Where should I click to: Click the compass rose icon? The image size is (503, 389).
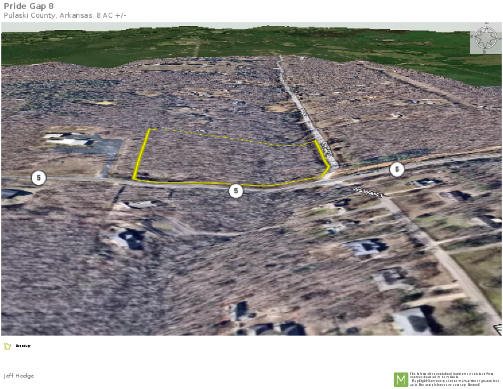(x=485, y=38)
